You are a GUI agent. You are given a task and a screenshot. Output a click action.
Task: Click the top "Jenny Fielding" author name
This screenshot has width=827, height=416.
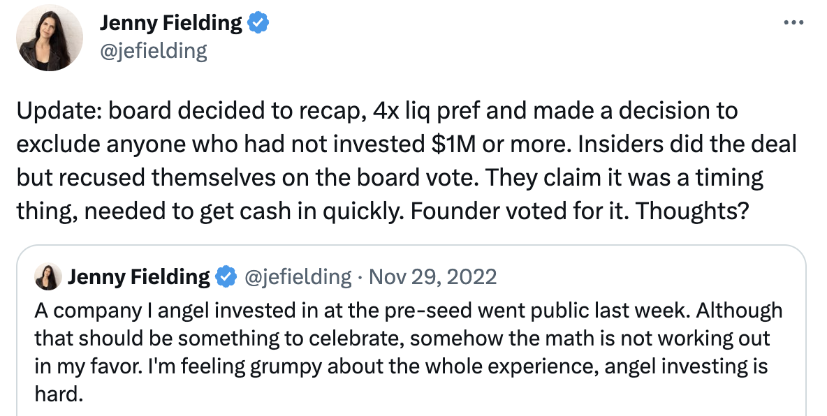170,22
